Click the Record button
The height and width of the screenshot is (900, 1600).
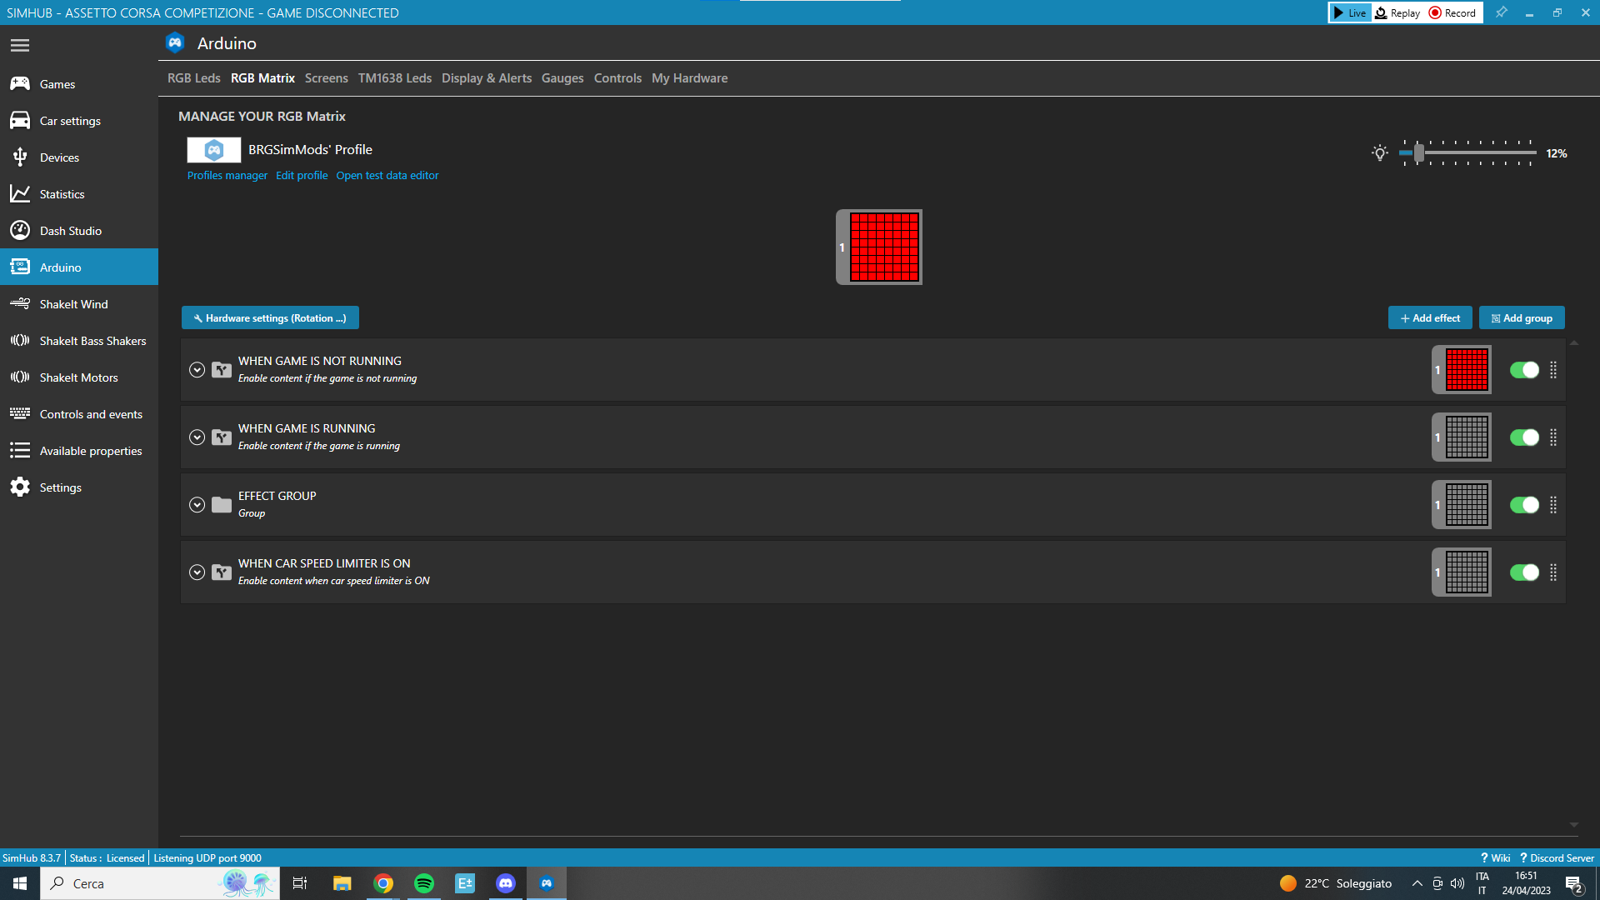tap(1452, 12)
